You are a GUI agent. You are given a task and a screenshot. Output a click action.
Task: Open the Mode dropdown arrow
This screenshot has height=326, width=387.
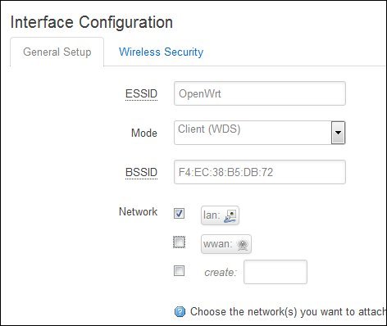pos(339,133)
